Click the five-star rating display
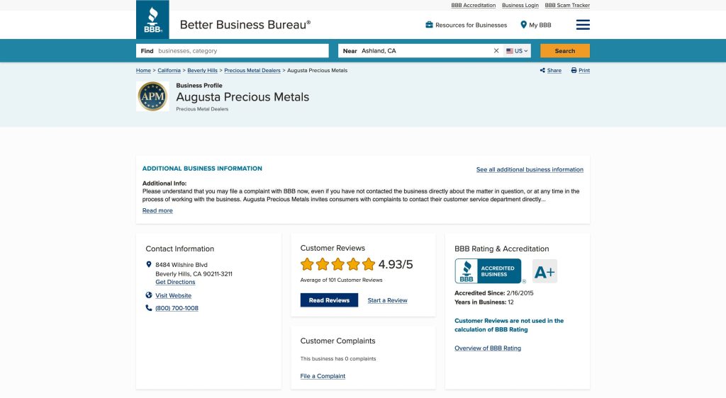Viewport: 726px width, 398px height. [x=337, y=264]
